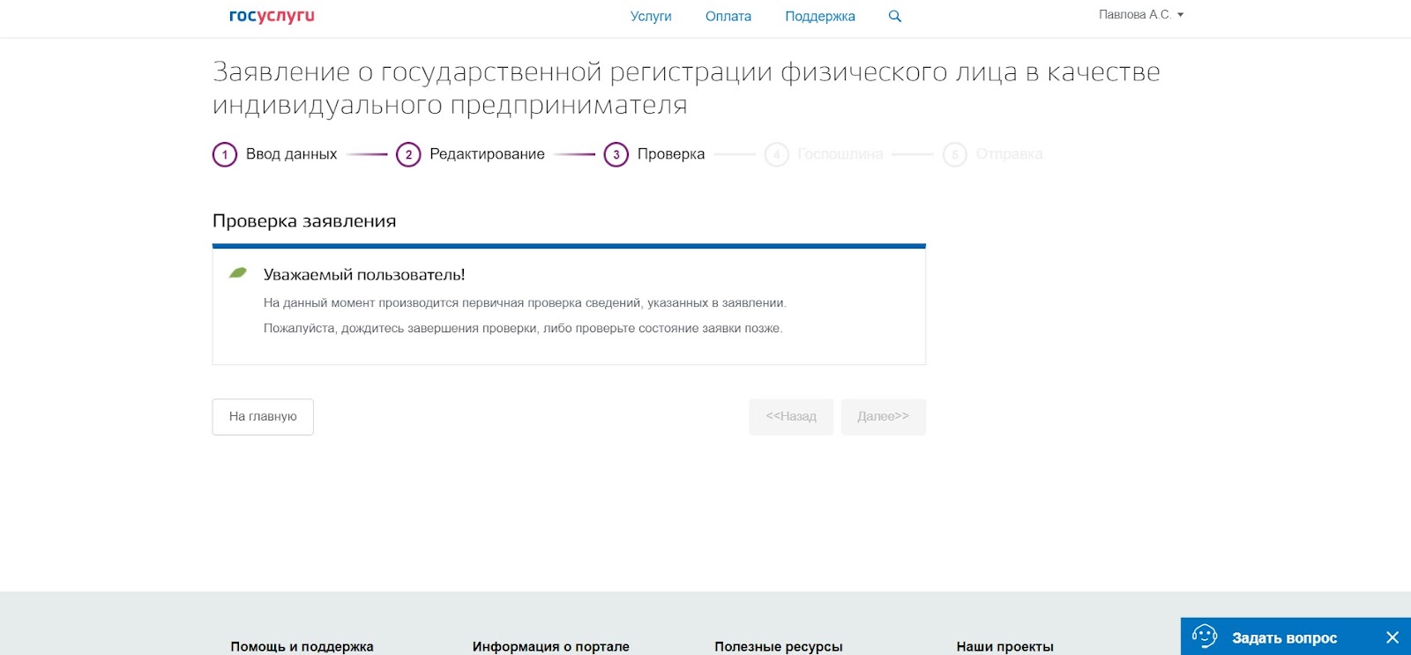
Task: Click the Далее>> button
Action: click(x=883, y=416)
